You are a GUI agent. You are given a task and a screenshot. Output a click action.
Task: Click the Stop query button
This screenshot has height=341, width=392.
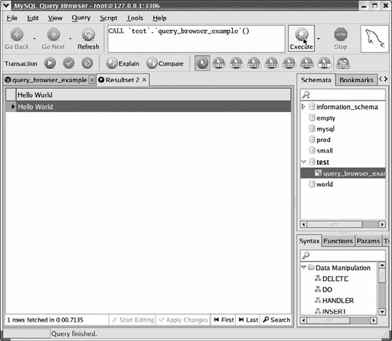341,39
